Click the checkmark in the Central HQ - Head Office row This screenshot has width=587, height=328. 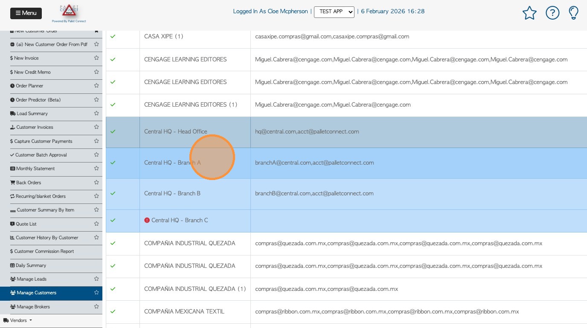[x=113, y=132]
